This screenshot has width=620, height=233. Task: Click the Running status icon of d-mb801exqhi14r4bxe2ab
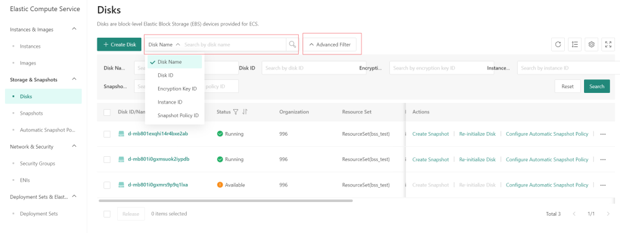220,134
